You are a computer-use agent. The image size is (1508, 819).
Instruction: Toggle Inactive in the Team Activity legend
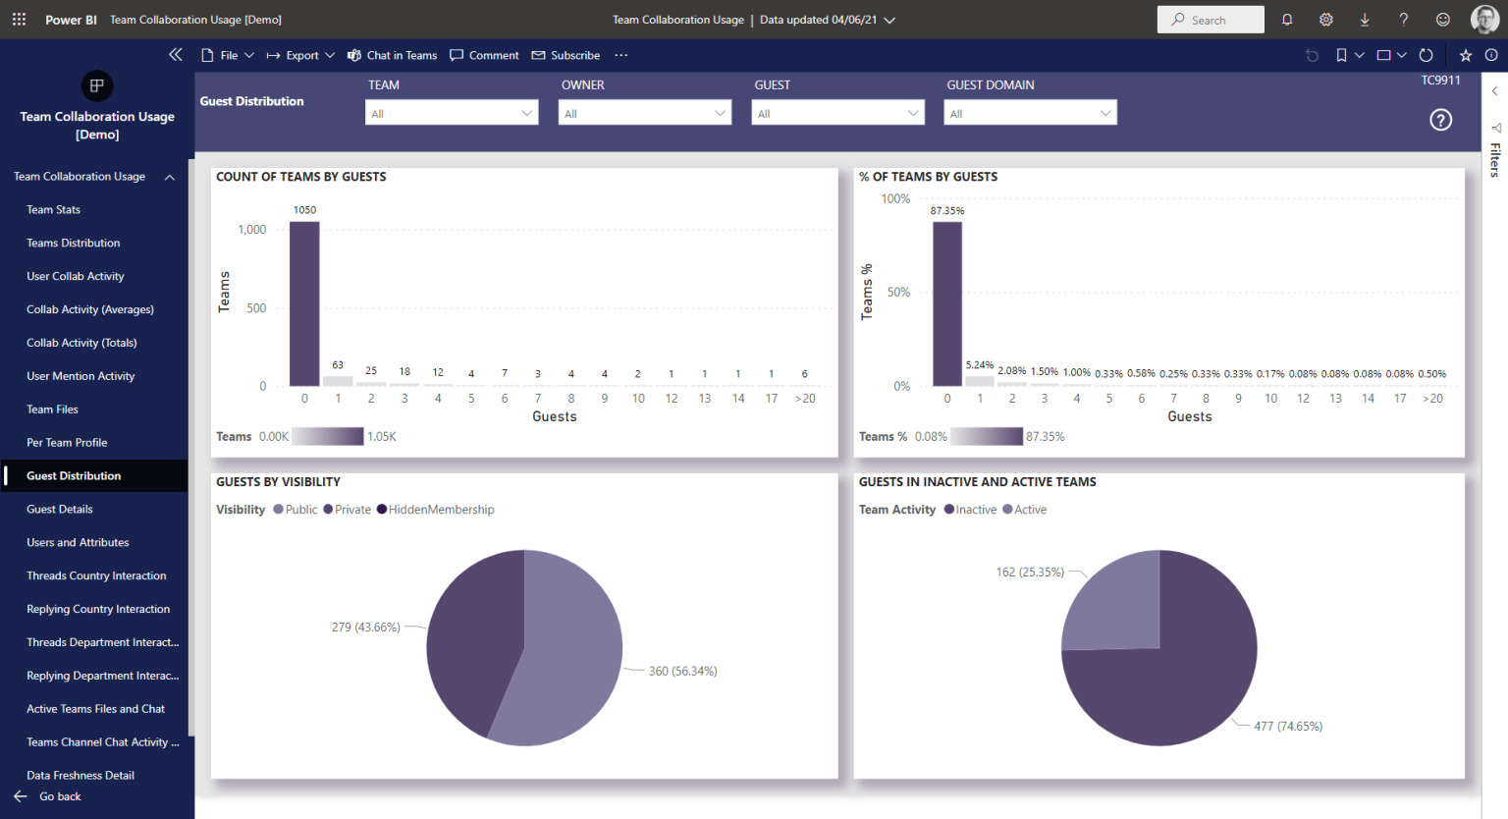coord(970,510)
